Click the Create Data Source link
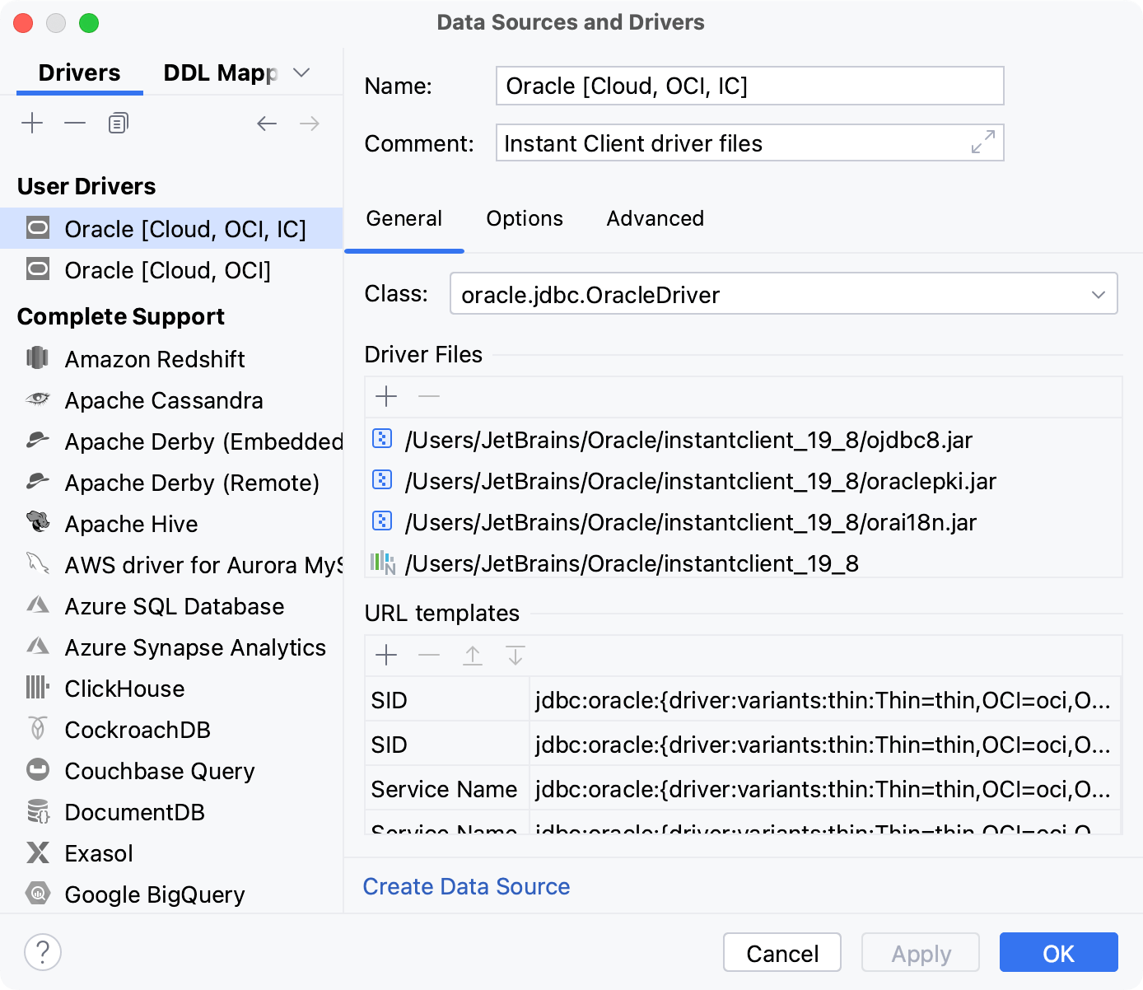1143x990 pixels. click(466, 886)
